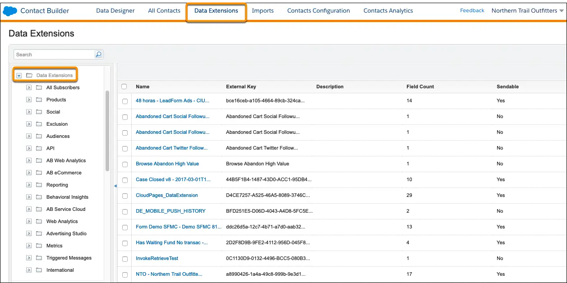567x283 pixels.
Task: Click the API folder icon
Action: (39, 148)
